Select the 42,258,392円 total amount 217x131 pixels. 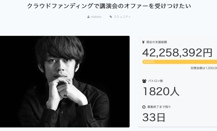177,52
